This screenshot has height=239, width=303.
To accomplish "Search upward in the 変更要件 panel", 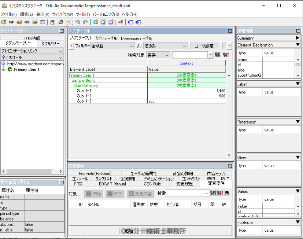I will pos(220,193).
